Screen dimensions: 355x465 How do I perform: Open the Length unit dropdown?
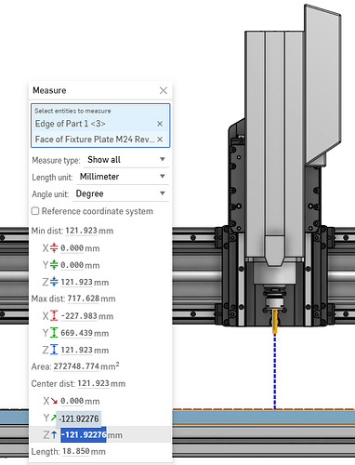pyautogui.click(x=123, y=177)
